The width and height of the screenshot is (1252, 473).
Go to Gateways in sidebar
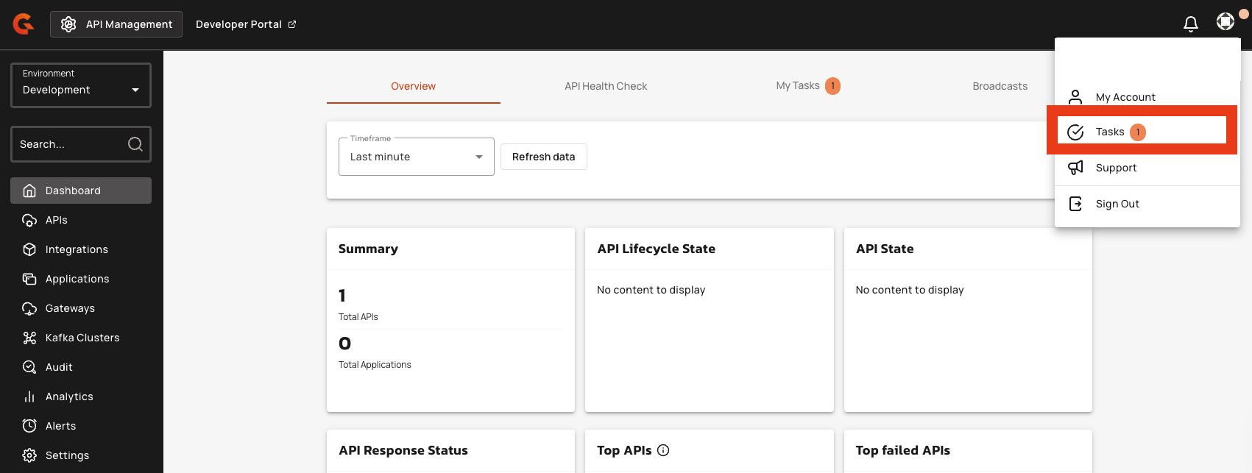70,308
